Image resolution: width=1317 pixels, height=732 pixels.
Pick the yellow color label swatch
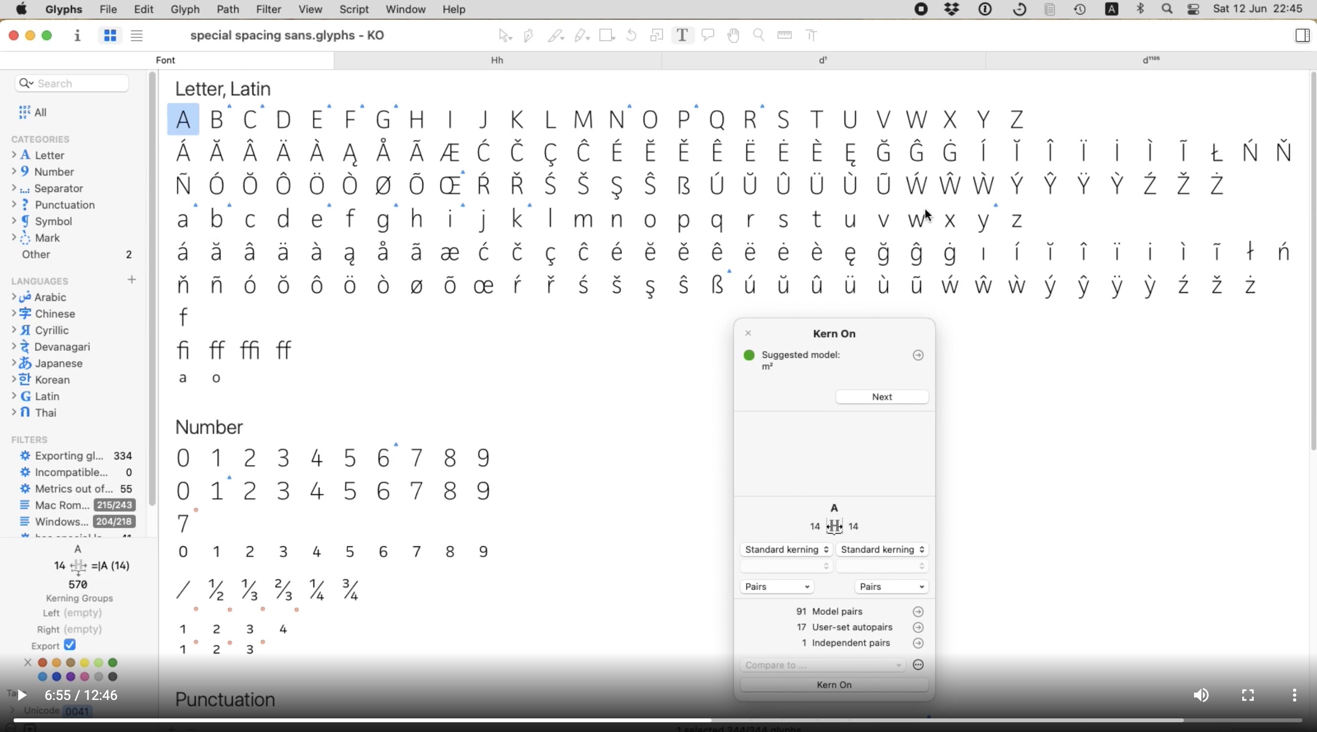(x=85, y=663)
